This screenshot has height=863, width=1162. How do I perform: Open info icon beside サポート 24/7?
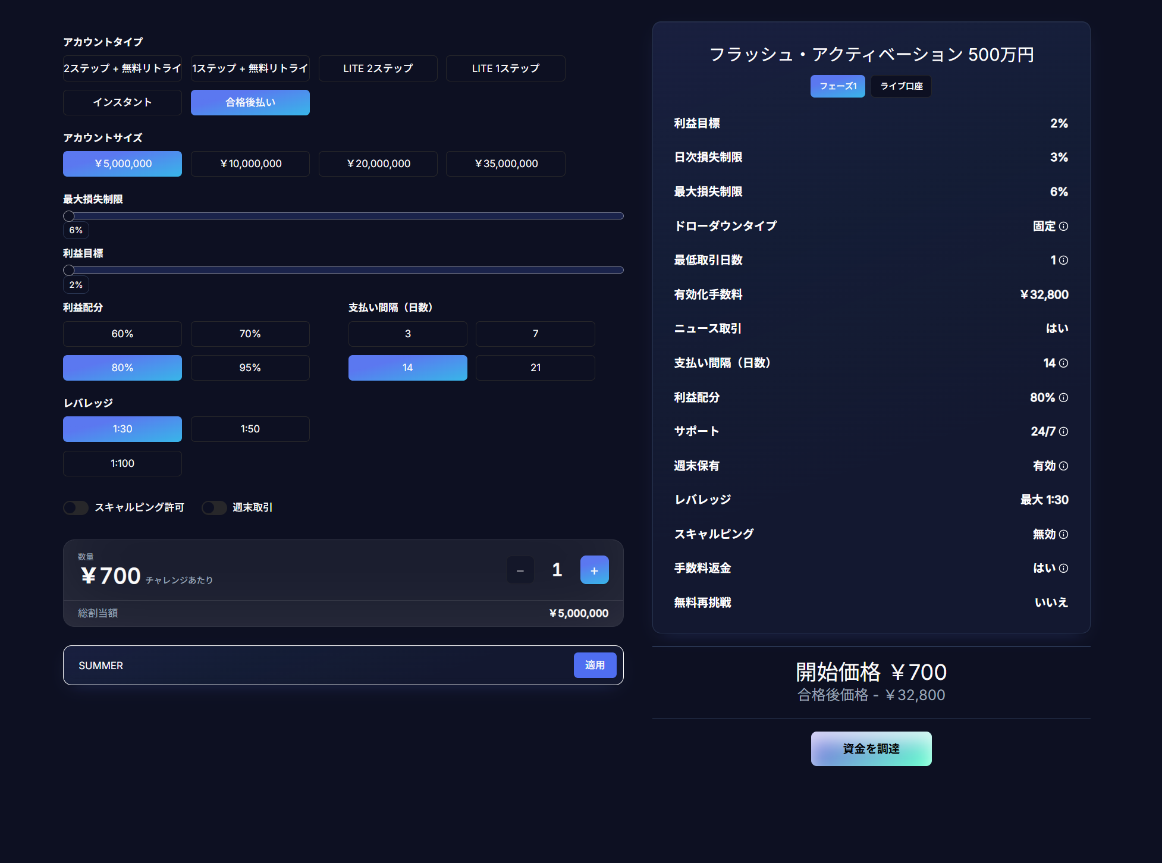[x=1064, y=431]
